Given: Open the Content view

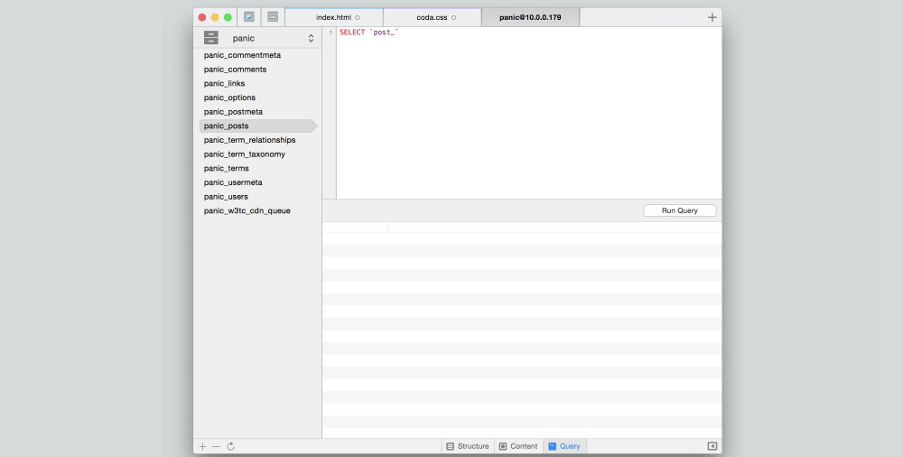Looking at the screenshot, I should 518,446.
